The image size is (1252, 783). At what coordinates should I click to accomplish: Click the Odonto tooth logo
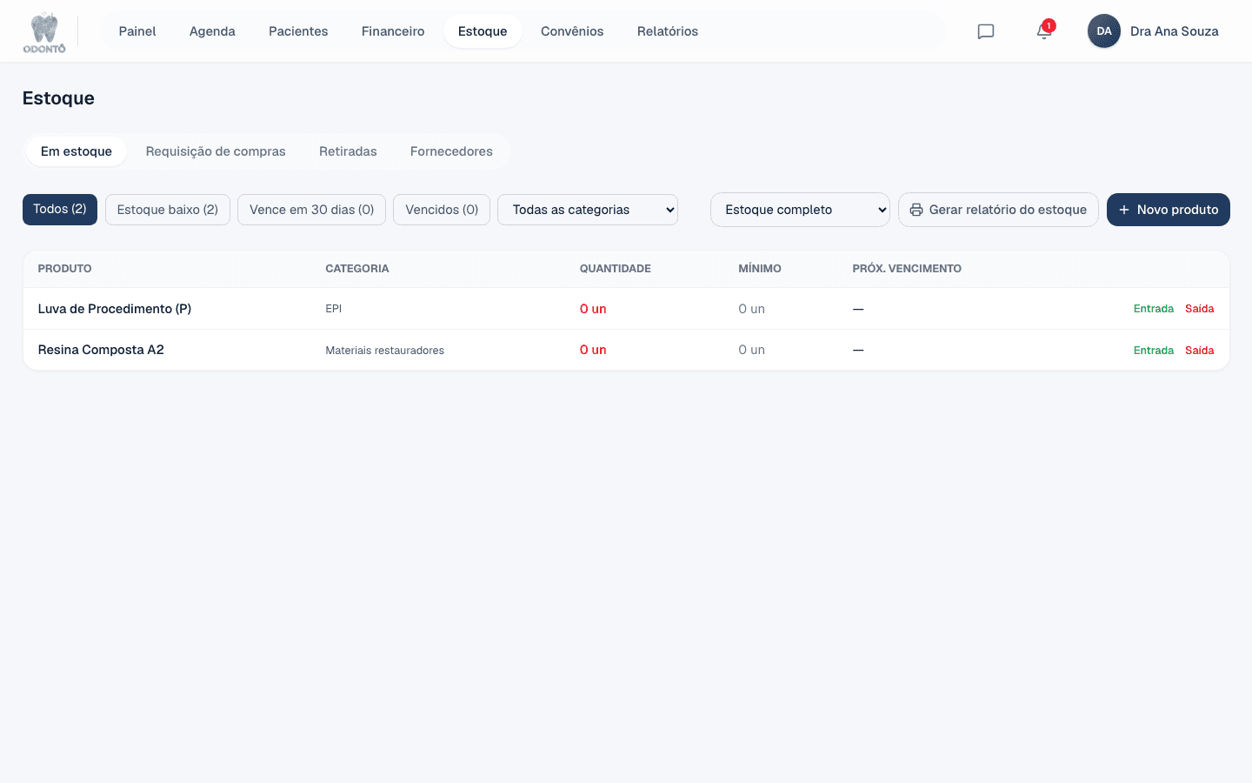point(44,32)
